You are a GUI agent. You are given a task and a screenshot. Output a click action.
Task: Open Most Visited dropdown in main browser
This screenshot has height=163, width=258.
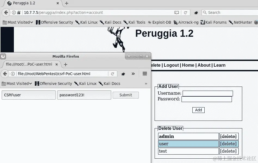(x=18, y=22)
